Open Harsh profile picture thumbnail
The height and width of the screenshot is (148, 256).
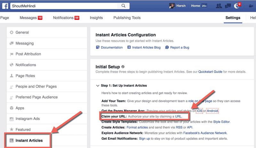click(x=172, y=6)
